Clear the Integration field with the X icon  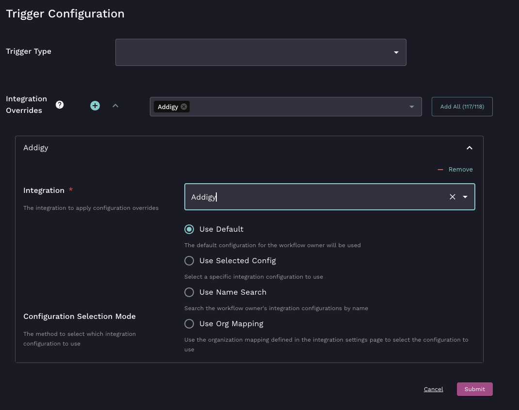pyautogui.click(x=452, y=197)
